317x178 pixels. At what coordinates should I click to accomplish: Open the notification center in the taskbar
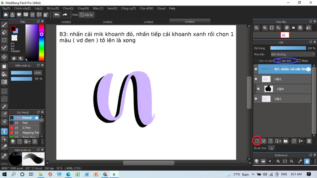click(309, 174)
